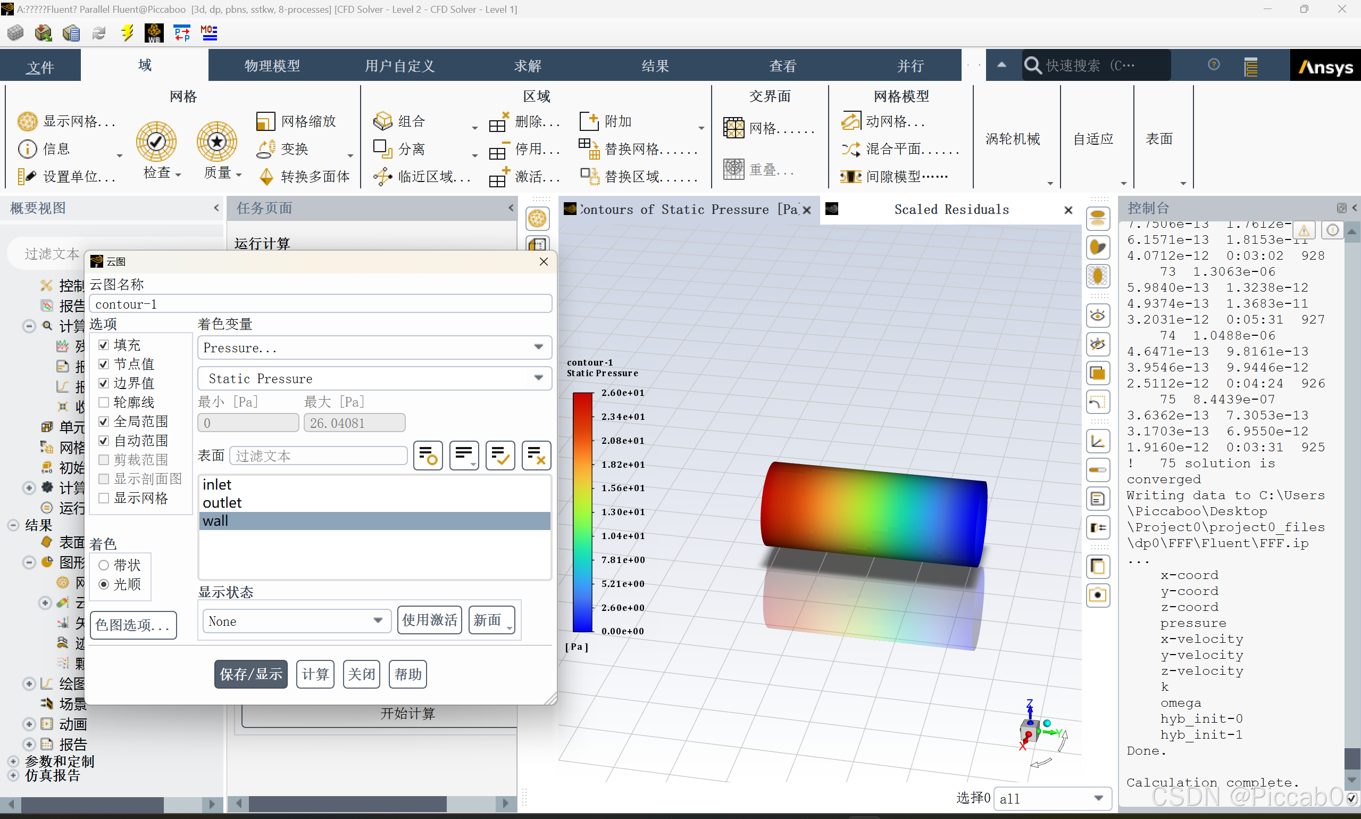1361x819 pixels.
Task: Expand the 动画 (Animation) tree node
Action: pyautogui.click(x=29, y=724)
